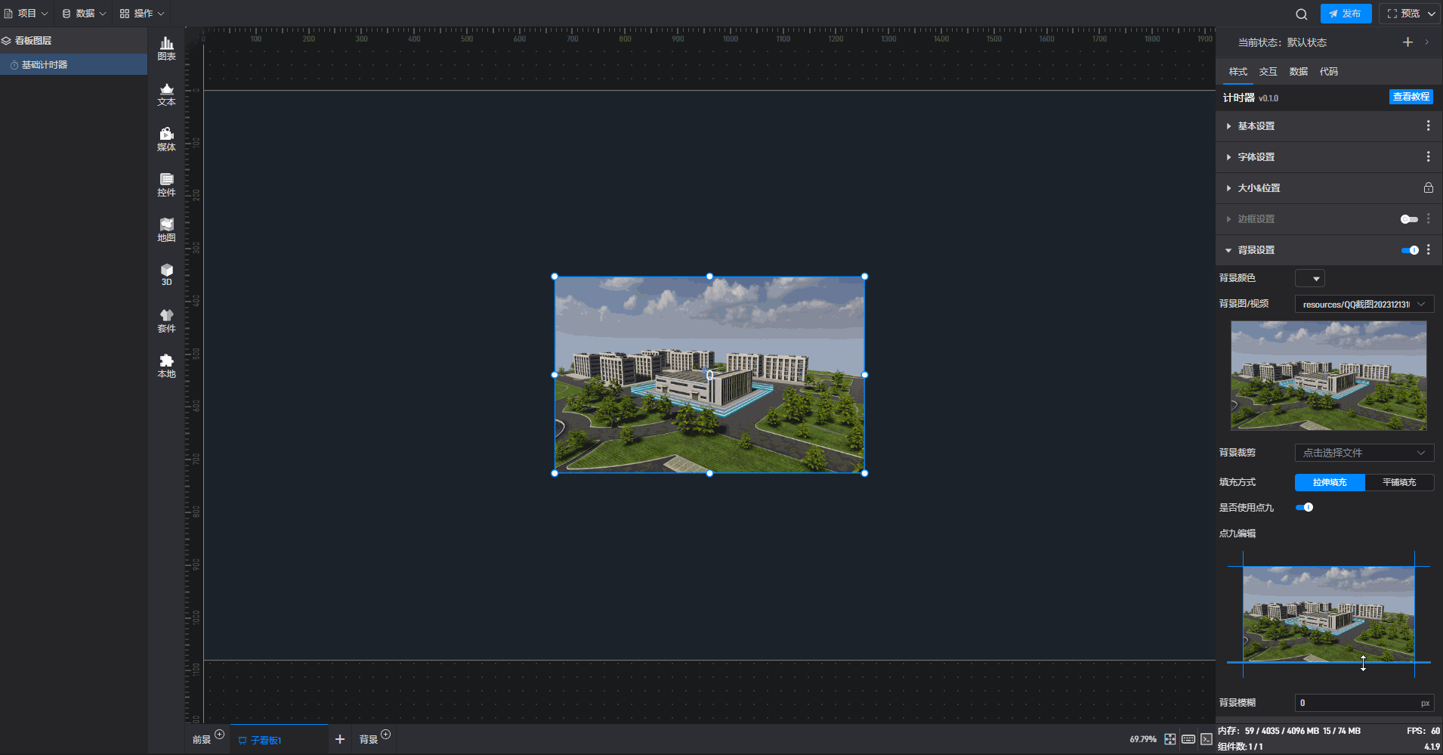The width and height of the screenshot is (1443, 755).
Task: Open the 项目 menu
Action: 26,14
